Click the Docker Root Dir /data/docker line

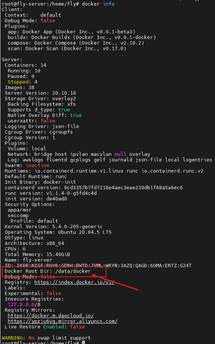[x=47, y=271]
